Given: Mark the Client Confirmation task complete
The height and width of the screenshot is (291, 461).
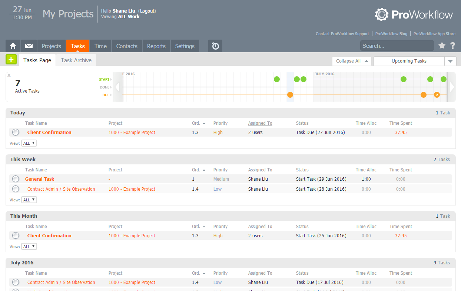Looking at the screenshot, I should pyautogui.click(x=15, y=132).
